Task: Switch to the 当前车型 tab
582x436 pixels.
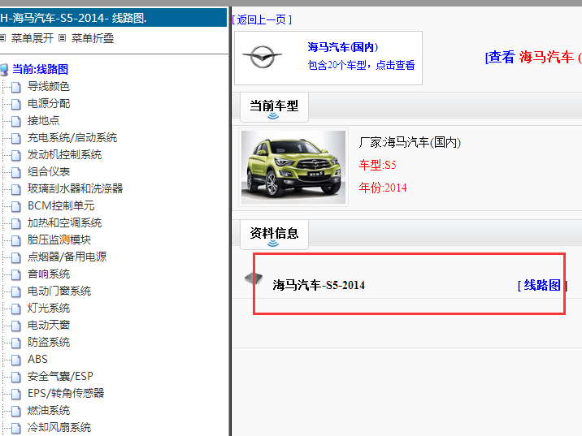Action: (x=274, y=107)
